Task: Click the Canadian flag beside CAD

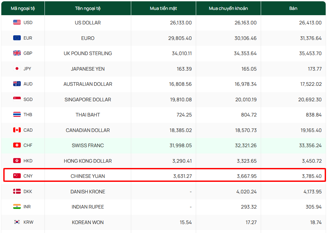Action: point(17,130)
